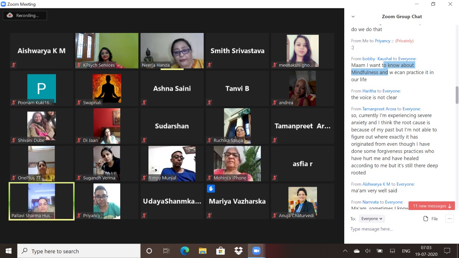The width and height of the screenshot is (459, 258).
Task: Click the File attachment icon in chat
Action: pyautogui.click(x=426, y=219)
